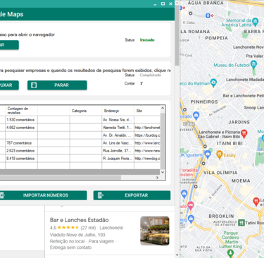Select the Site column header
264x258 pixels.
pyautogui.click(x=147, y=111)
